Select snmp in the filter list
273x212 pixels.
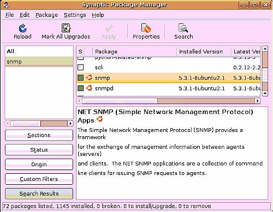(39, 62)
